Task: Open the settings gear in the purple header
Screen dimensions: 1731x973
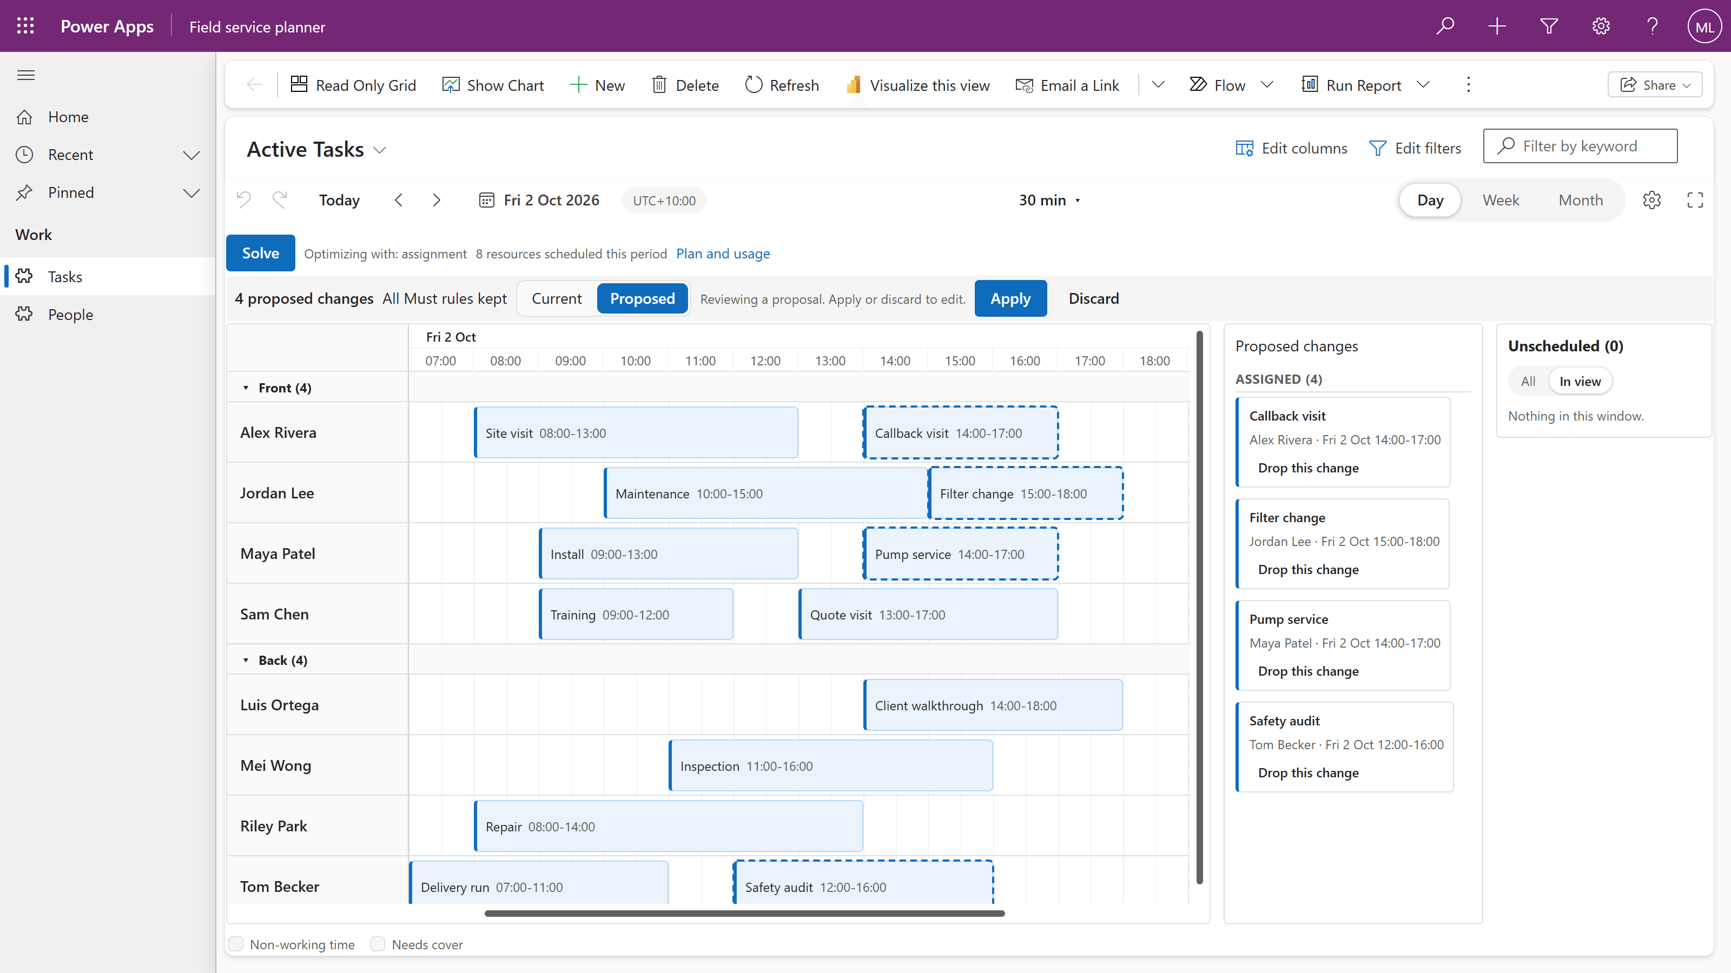Action: pos(1601,26)
